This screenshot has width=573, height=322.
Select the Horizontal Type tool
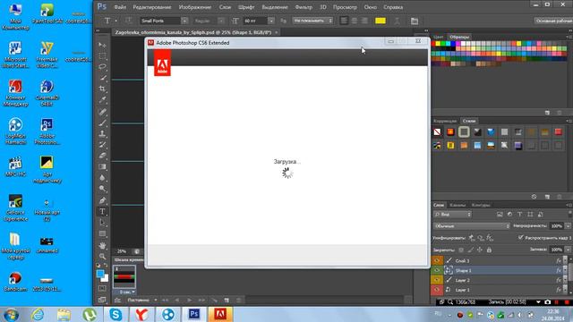103,212
